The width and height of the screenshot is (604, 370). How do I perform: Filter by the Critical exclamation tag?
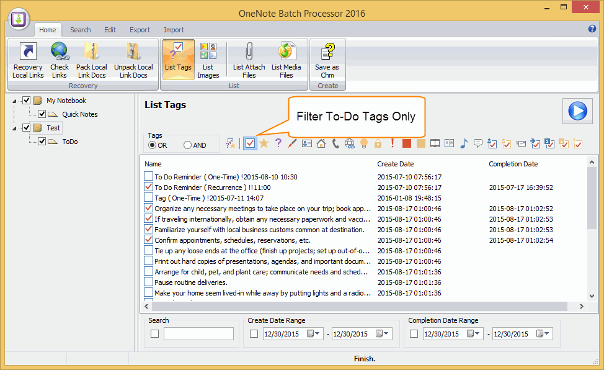[392, 143]
